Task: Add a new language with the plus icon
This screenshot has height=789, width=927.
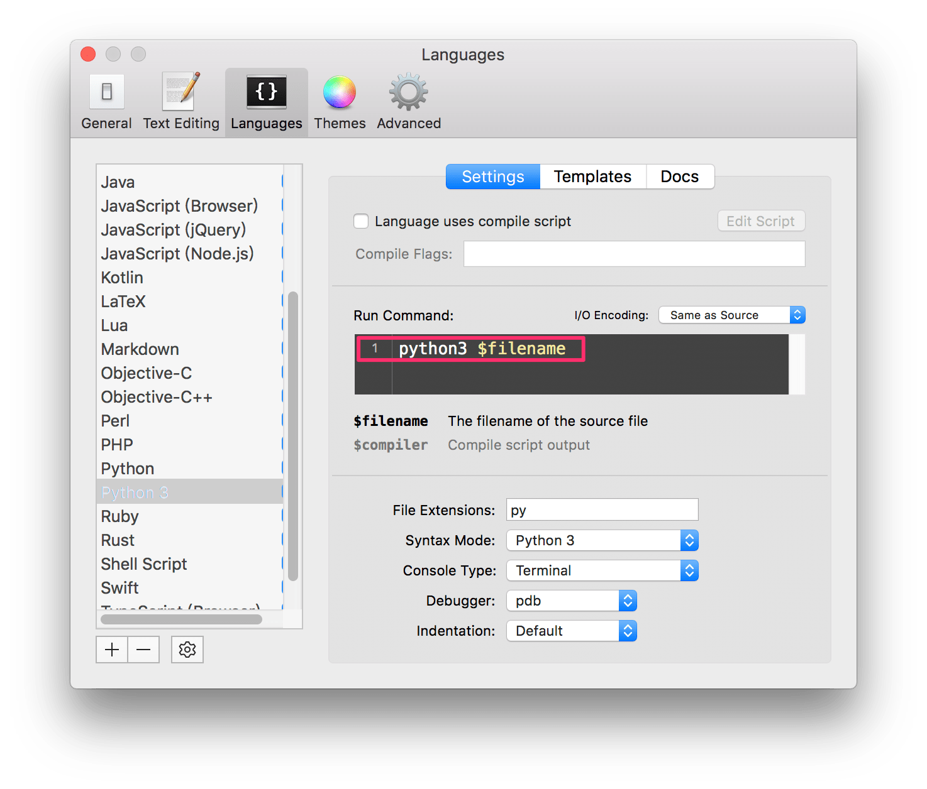Action: 111,650
